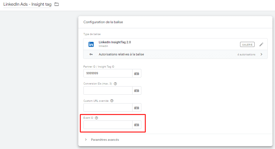
Task: Open help for Event ID
Action: pyautogui.click(x=96, y=118)
